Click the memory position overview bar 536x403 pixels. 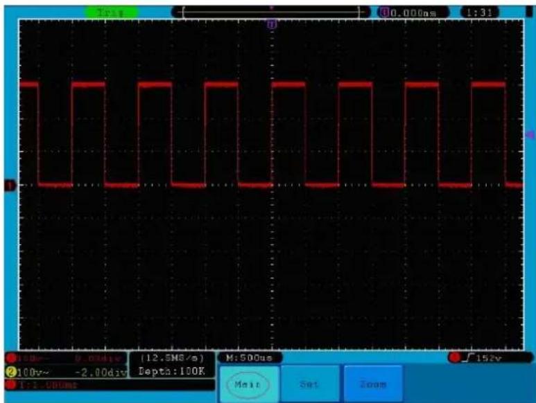[271, 13]
